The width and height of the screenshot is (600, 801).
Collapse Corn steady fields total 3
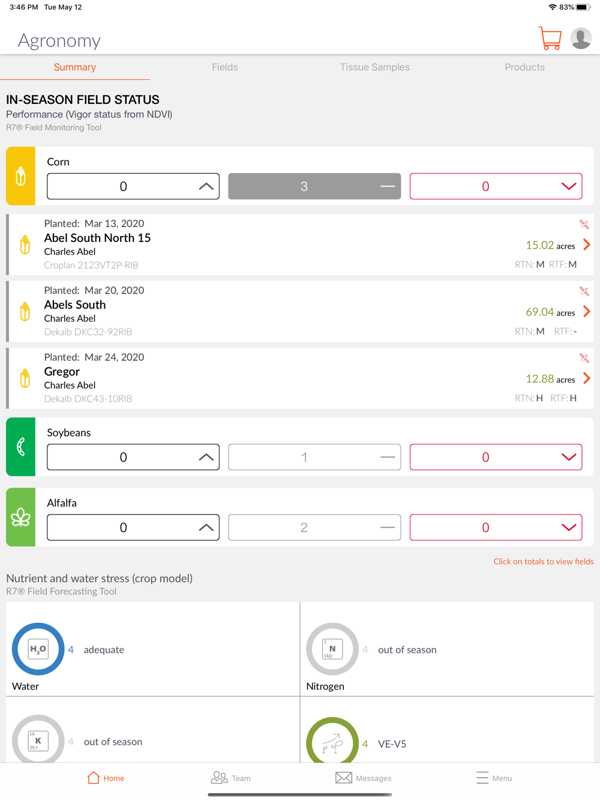click(314, 186)
